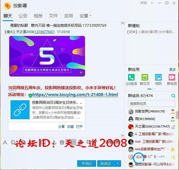
Task: Open the 群通知 file notice text
Action: coord(151,32)
